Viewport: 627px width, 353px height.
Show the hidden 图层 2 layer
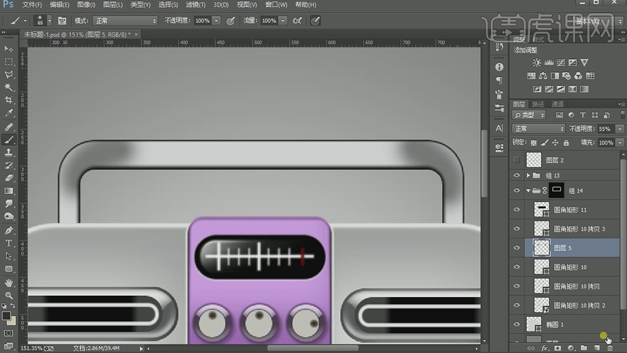pyautogui.click(x=517, y=160)
